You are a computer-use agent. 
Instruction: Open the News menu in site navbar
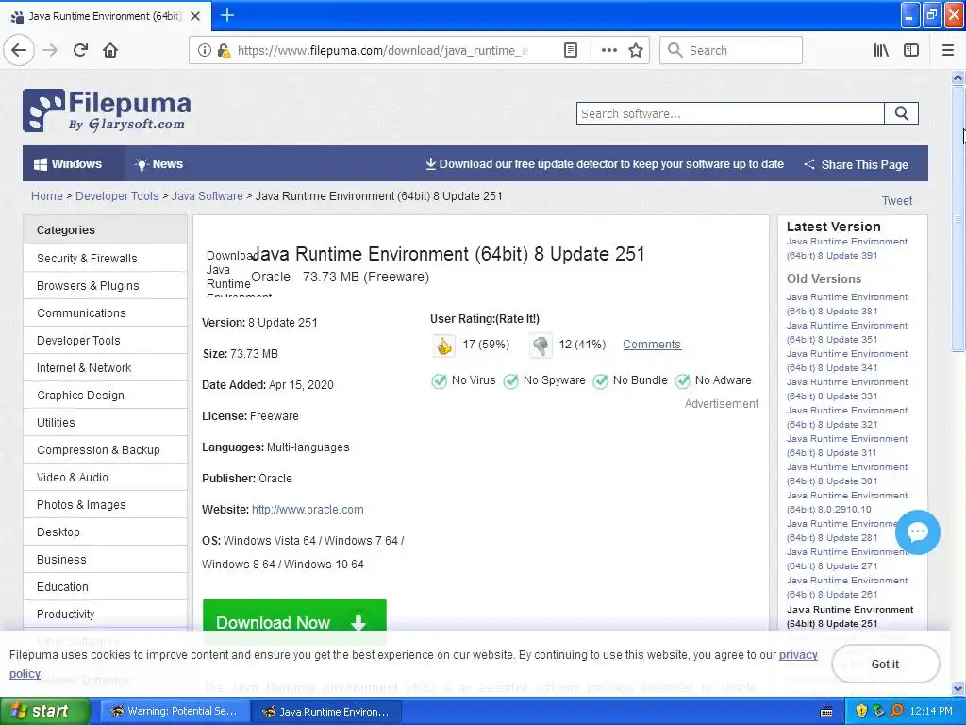pyautogui.click(x=158, y=164)
